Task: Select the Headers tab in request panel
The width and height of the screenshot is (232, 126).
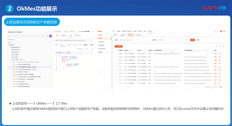Action: coord(69,45)
